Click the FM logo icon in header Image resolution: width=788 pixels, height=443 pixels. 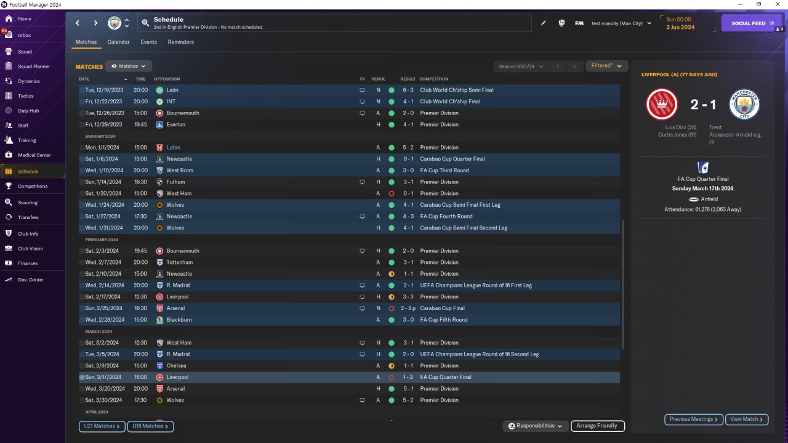tap(579, 23)
